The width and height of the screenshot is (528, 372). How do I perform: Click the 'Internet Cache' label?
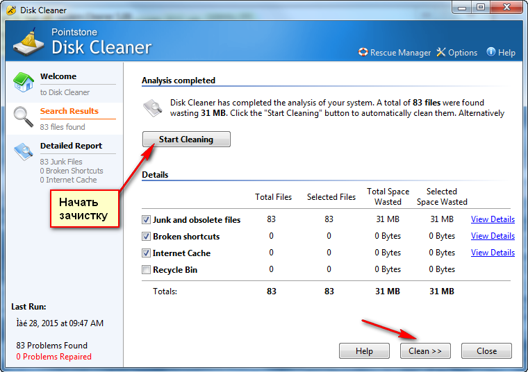pos(181,253)
